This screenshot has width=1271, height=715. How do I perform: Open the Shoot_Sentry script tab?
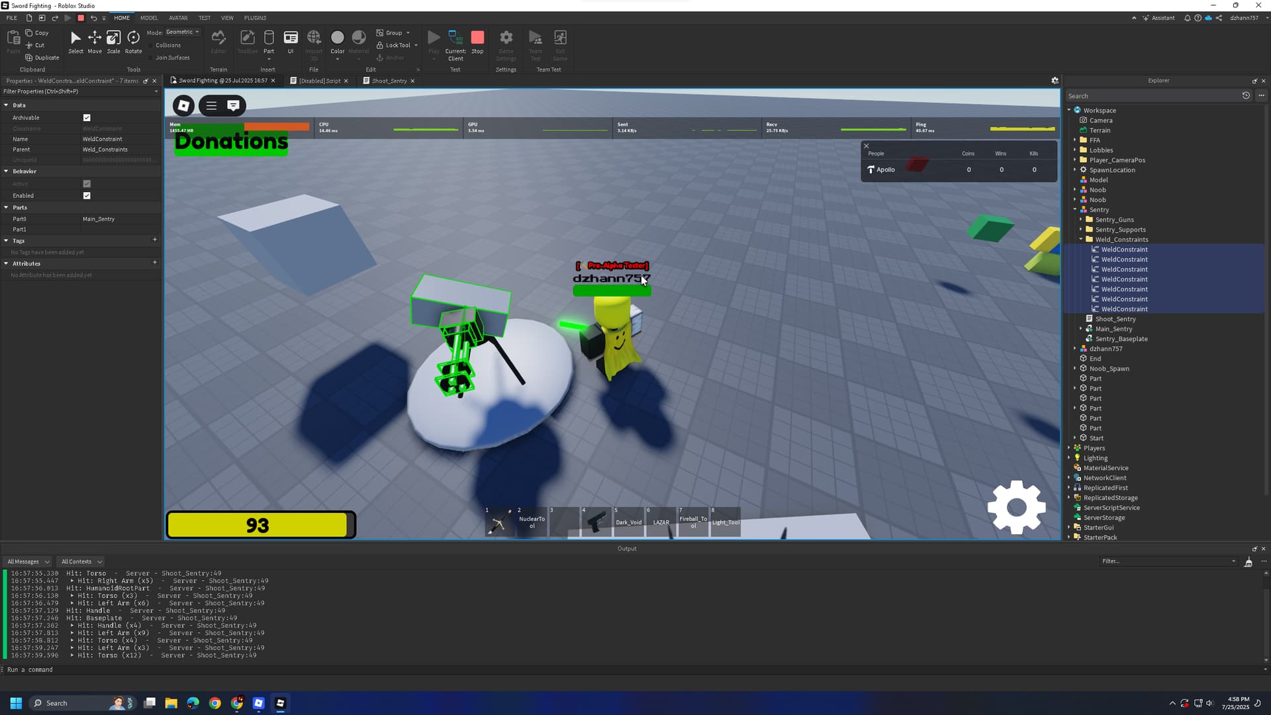[x=388, y=81]
